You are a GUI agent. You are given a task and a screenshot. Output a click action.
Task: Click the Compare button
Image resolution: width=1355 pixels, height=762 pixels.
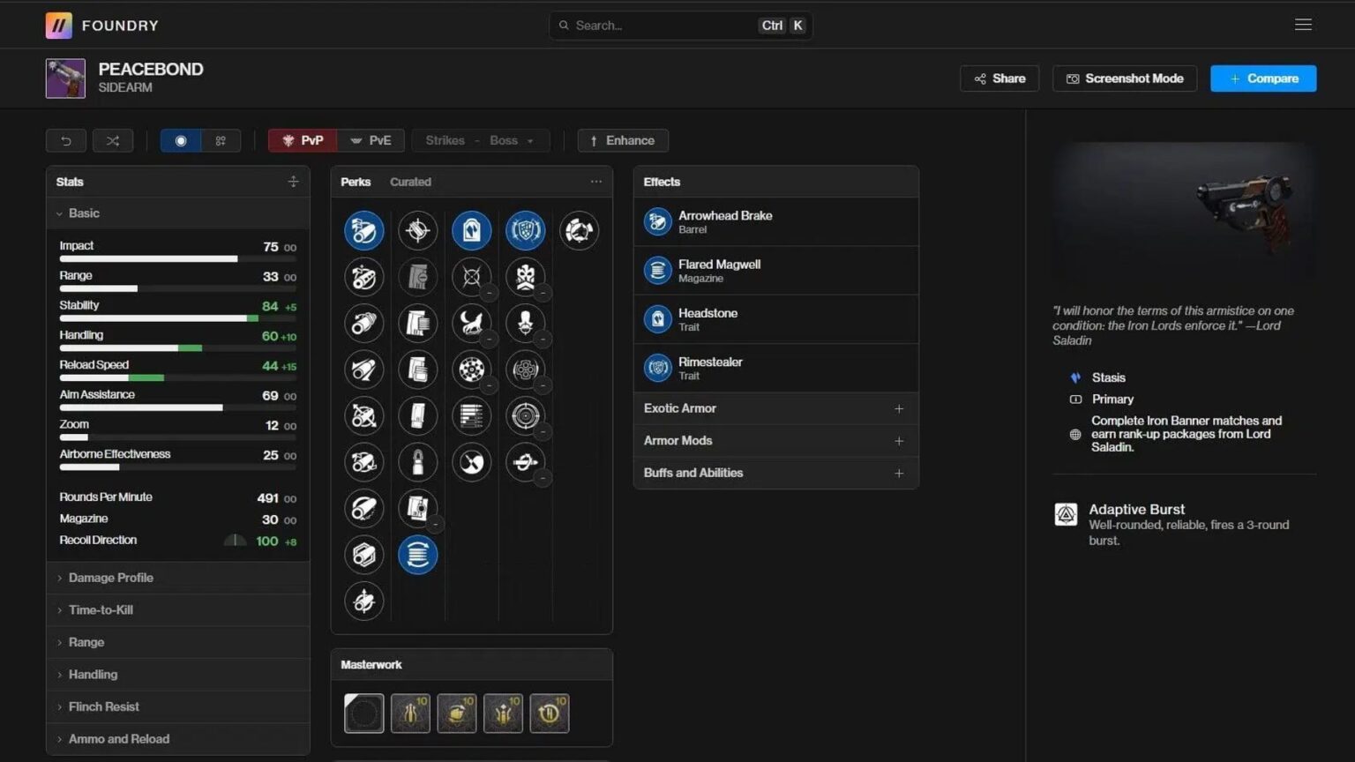coord(1263,78)
